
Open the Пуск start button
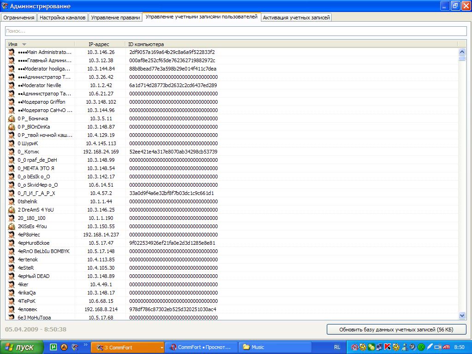[x=22, y=347]
